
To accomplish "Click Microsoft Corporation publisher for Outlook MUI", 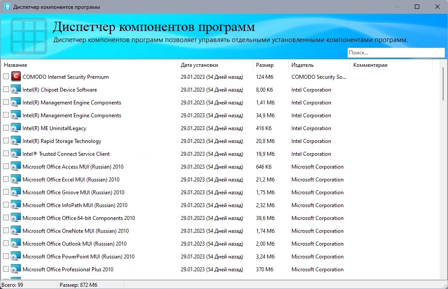I will [x=318, y=244].
